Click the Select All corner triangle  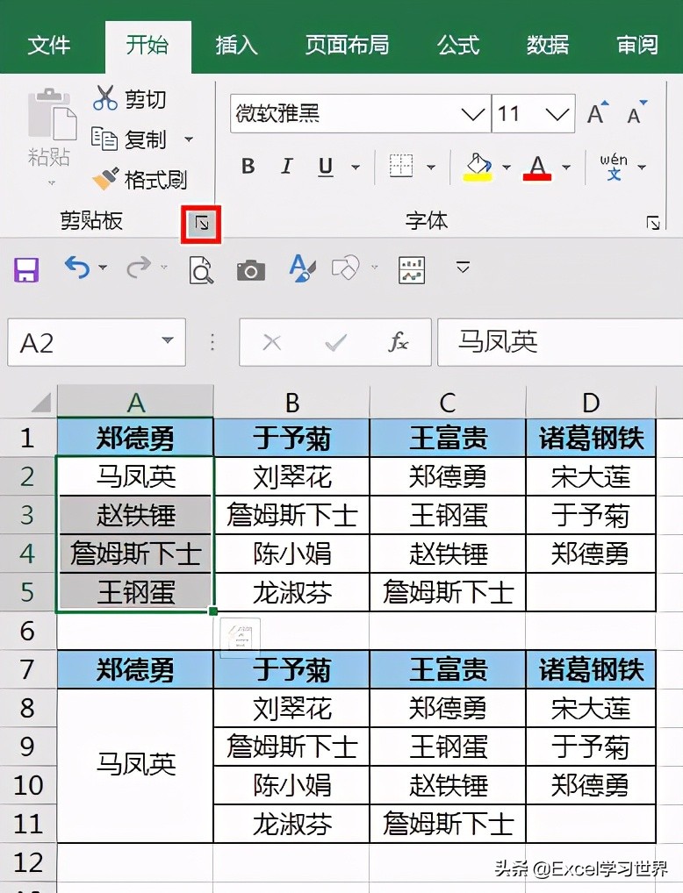pyautogui.click(x=41, y=402)
